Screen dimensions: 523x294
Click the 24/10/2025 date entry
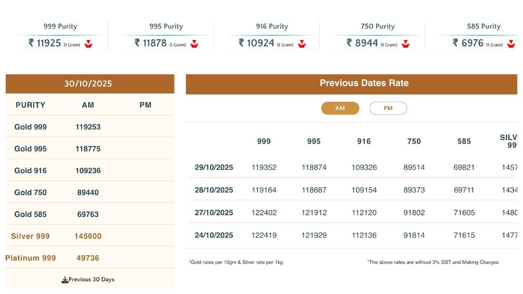[214, 235]
